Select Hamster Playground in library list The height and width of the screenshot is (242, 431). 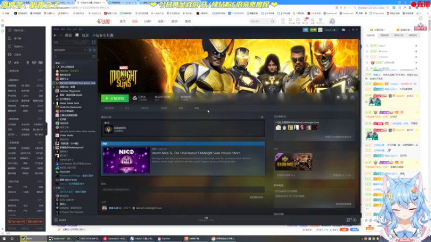click(70, 91)
